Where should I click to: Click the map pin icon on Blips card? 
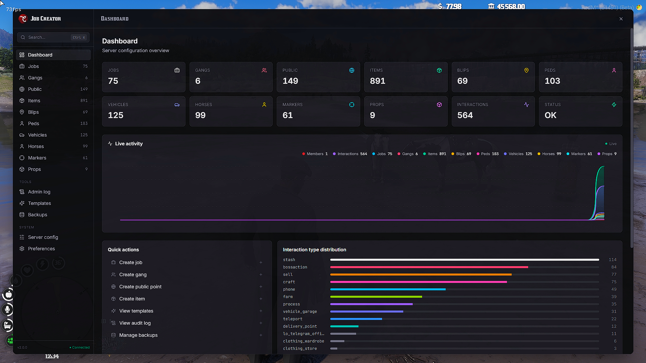[x=526, y=70]
